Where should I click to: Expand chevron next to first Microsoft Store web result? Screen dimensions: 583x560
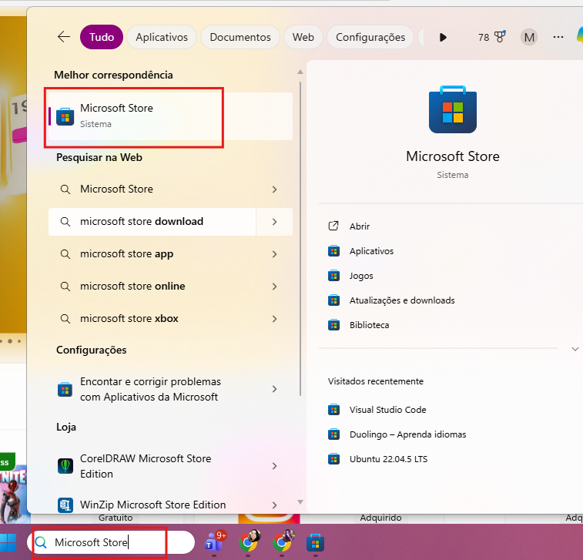[x=274, y=189]
